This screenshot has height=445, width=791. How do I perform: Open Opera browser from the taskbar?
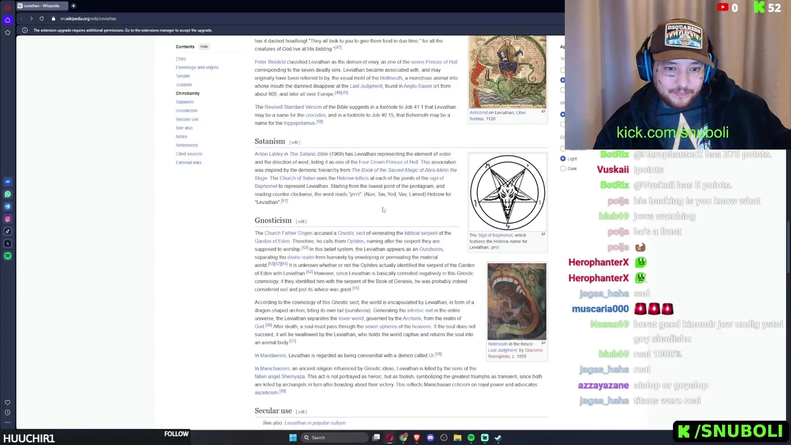click(x=389, y=438)
